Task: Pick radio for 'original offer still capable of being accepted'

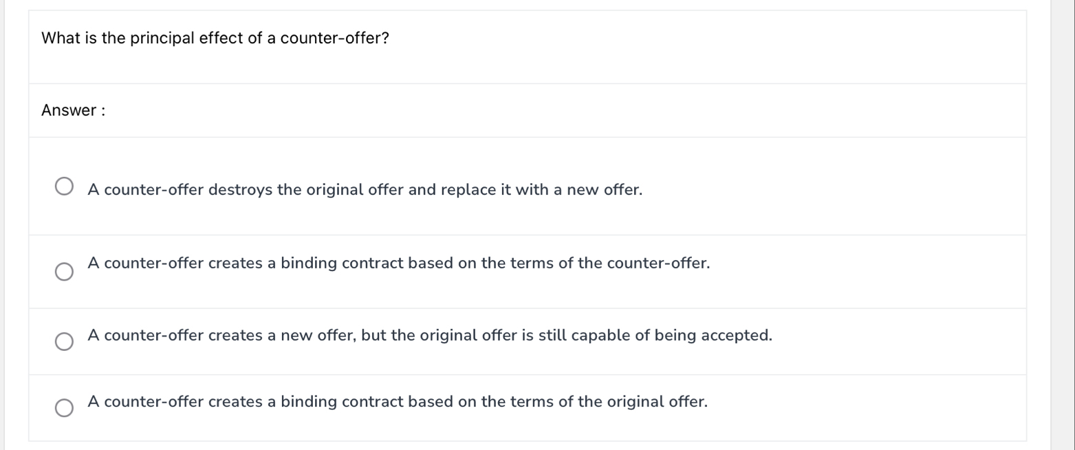Action: tap(64, 341)
